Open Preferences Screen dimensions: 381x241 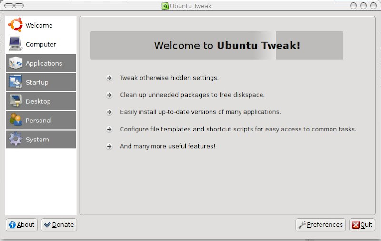pyautogui.click(x=321, y=225)
